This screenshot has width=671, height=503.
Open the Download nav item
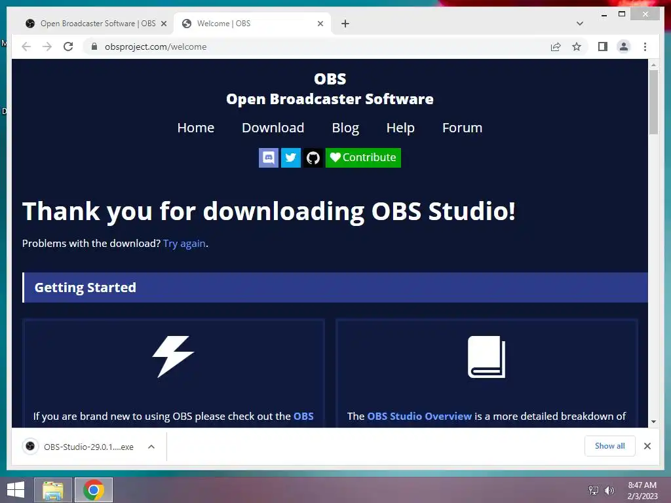[273, 128]
